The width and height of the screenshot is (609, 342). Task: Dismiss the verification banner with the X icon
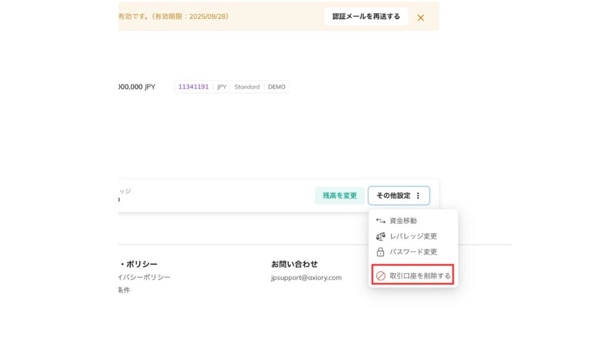(420, 17)
